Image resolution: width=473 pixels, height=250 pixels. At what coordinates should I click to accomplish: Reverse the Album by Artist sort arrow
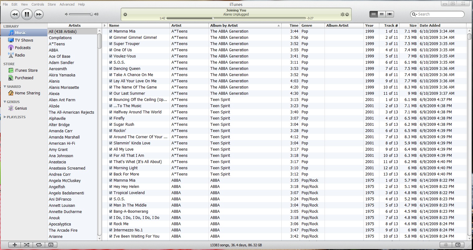coord(279,25)
